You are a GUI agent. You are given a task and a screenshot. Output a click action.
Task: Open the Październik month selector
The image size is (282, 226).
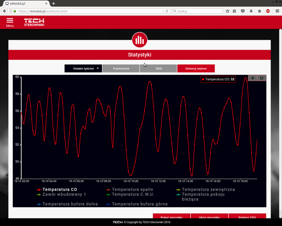[x=121, y=68]
